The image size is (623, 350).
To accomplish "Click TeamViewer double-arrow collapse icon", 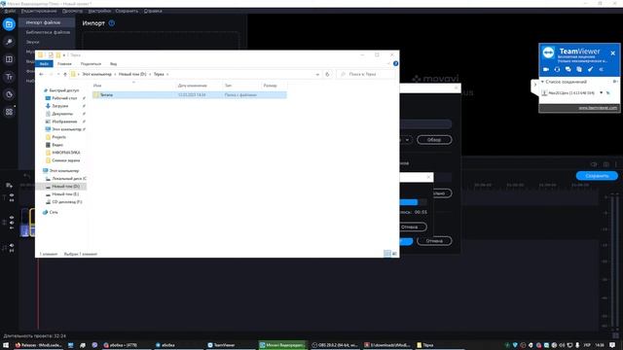I will [602, 69].
